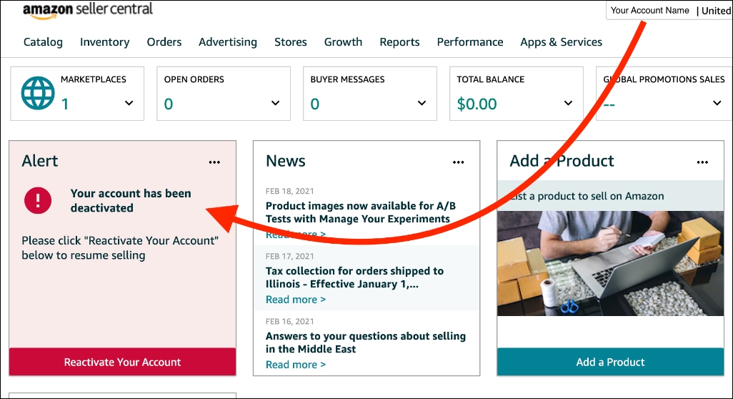733x399 pixels.
Task: Read more about Illinois tax collection
Action: click(x=295, y=300)
